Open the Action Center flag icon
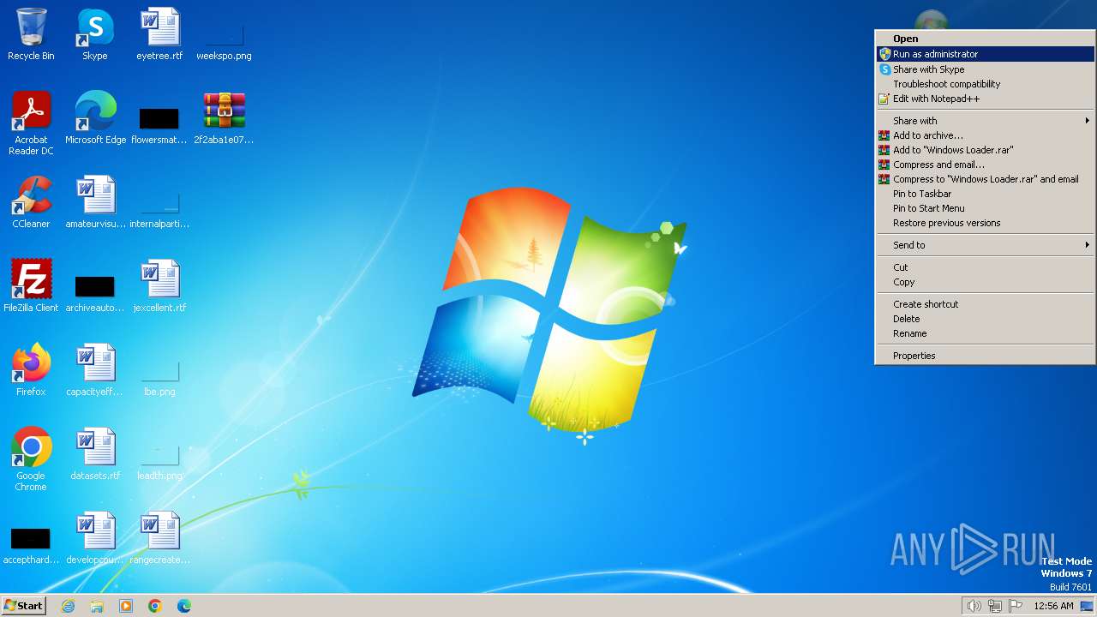Image resolution: width=1097 pixels, height=617 pixels. pos(1016,606)
